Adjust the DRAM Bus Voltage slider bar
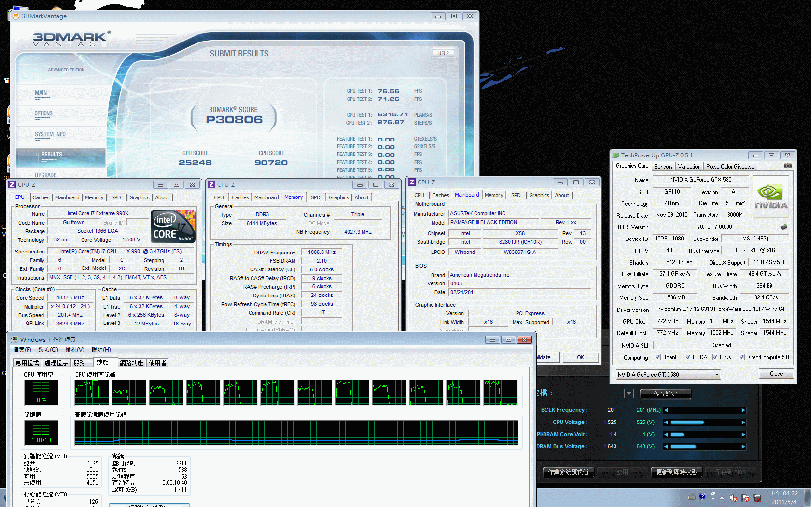 pos(704,447)
